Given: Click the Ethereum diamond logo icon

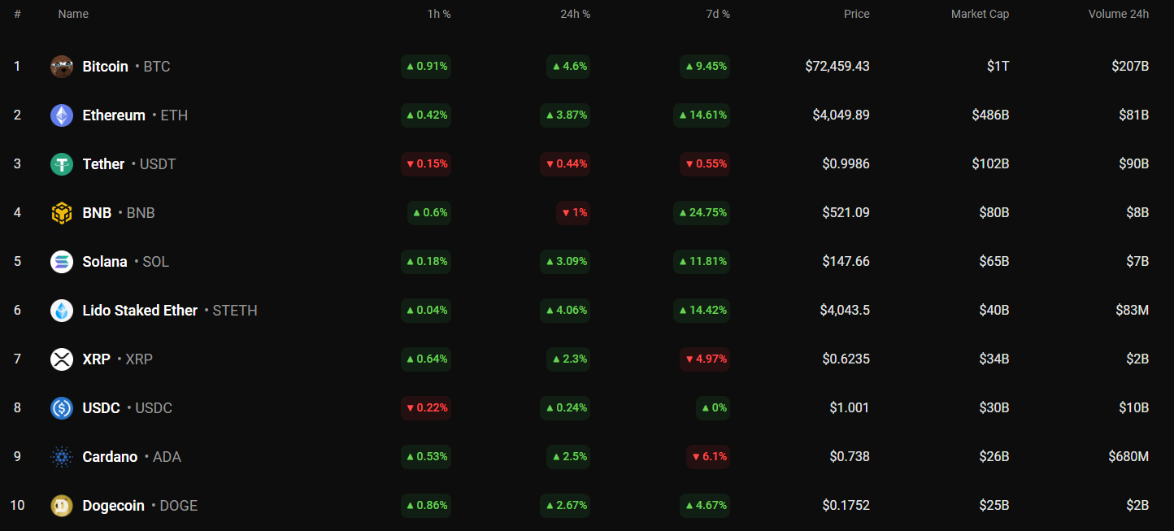Looking at the screenshot, I should click(62, 115).
